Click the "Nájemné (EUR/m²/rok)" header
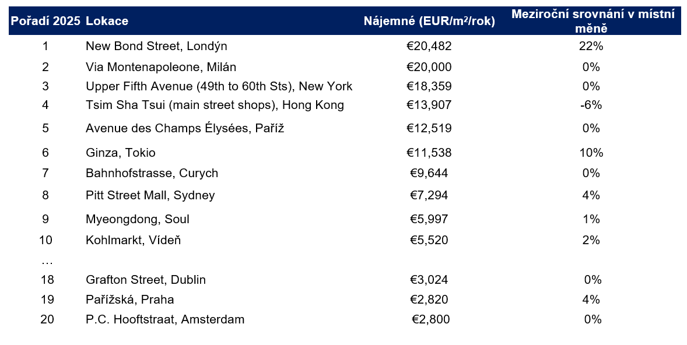The image size is (687, 345). [x=429, y=22]
